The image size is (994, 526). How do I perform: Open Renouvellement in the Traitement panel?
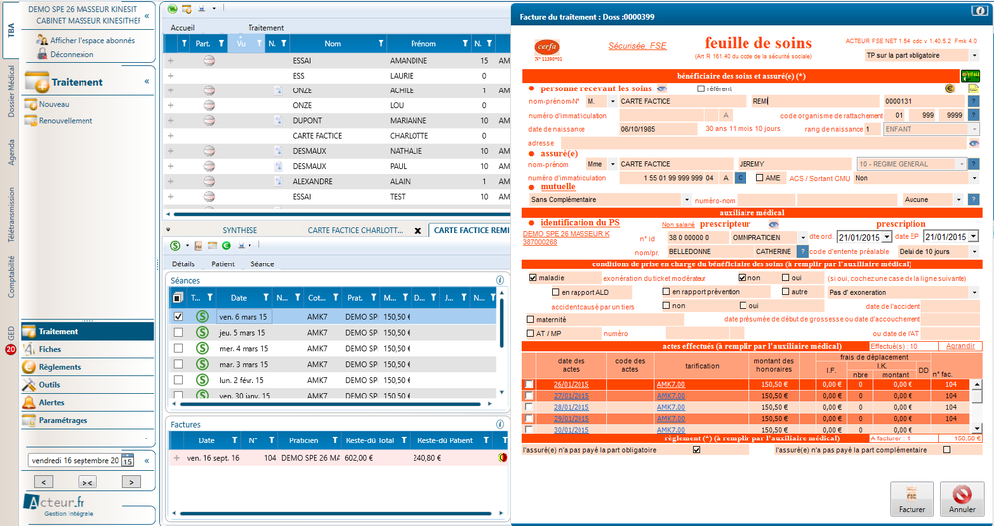pyautogui.click(x=65, y=121)
